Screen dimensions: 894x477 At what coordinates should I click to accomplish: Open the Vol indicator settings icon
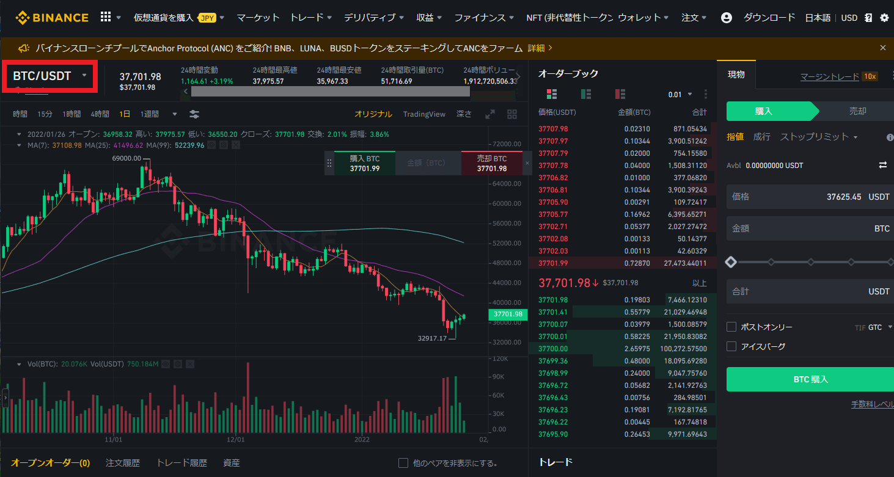178,364
